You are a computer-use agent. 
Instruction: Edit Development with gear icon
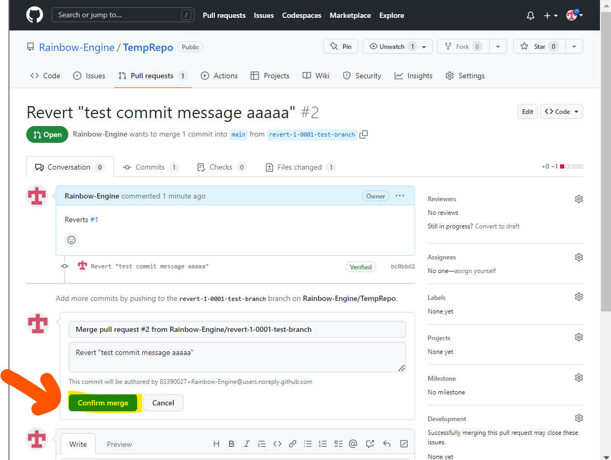click(x=578, y=419)
